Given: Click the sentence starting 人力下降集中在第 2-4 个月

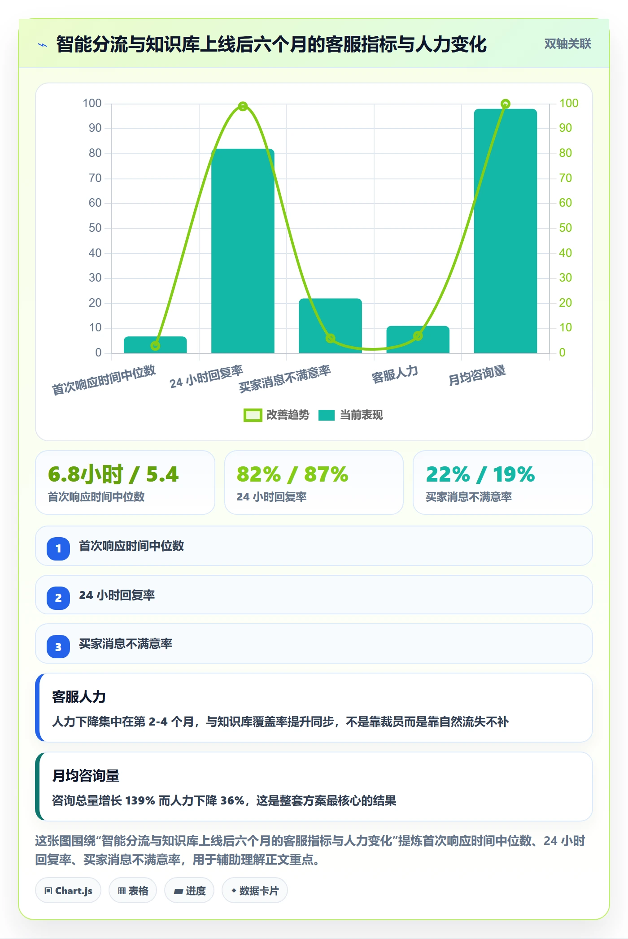Looking at the screenshot, I should (280, 722).
